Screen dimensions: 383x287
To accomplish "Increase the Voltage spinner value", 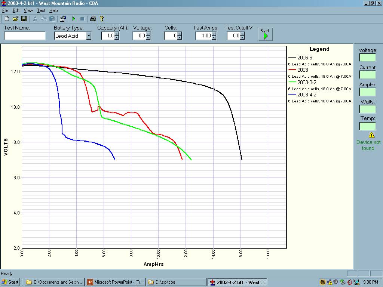I will (148, 34).
